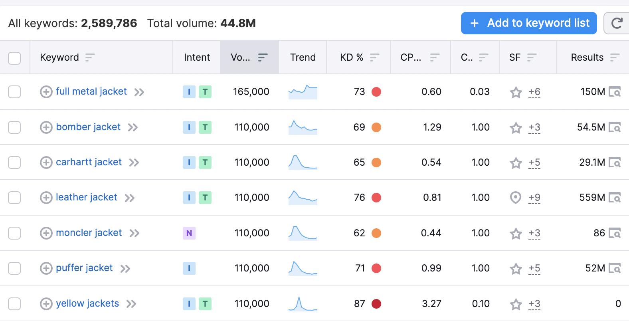Sort by Volume column header
The image size is (629, 321).
click(249, 57)
